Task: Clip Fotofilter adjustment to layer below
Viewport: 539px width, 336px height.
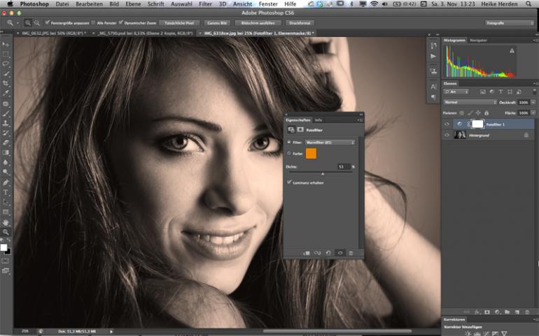Action: [x=307, y=253]
